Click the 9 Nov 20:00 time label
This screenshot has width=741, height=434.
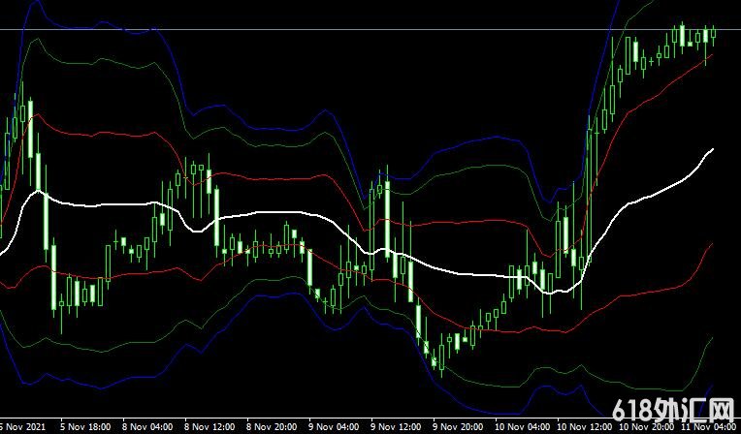point(457,426)
